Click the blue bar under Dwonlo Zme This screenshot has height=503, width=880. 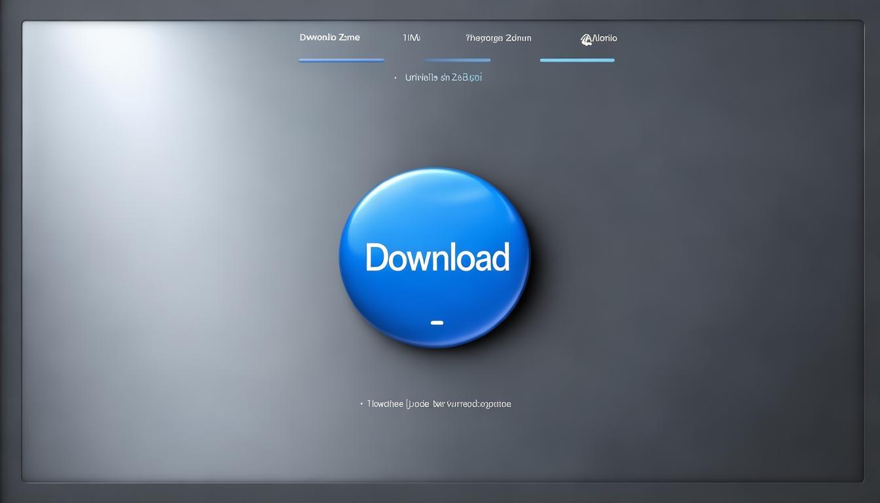pos(341,60)
